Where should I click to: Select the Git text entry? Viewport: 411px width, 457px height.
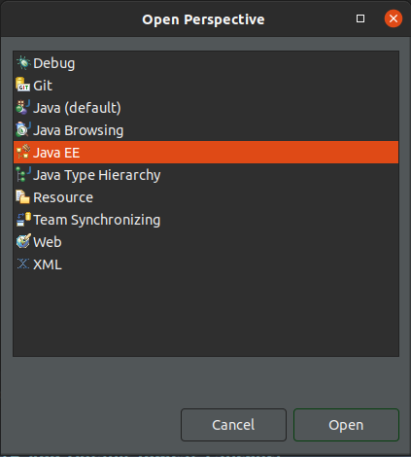43,86
